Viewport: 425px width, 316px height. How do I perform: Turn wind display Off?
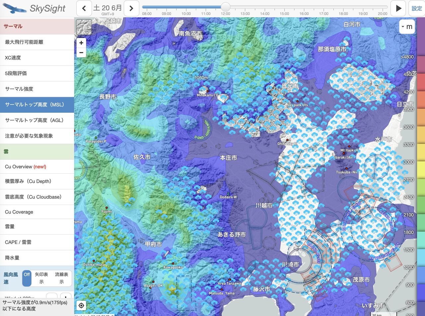click(27, 278)
